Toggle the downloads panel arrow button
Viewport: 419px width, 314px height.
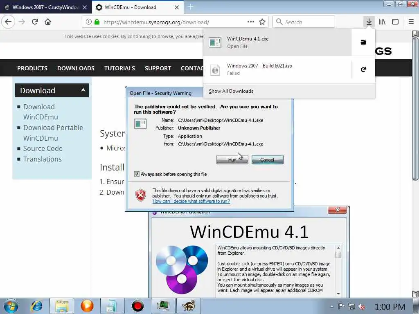coord(369,22)
